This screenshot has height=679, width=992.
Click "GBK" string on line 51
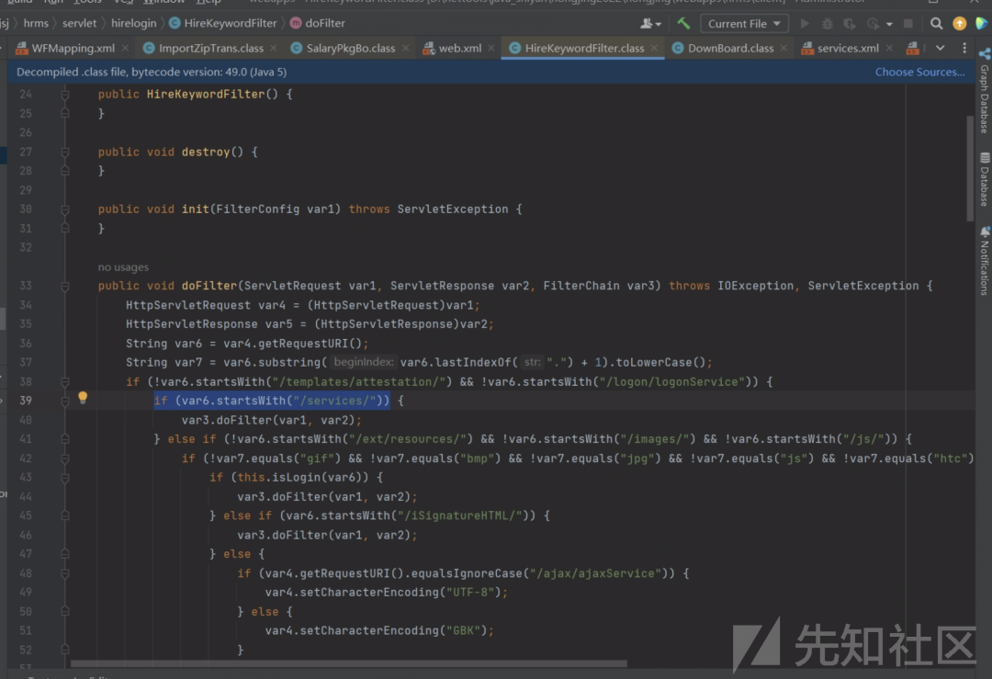point(463,630)
